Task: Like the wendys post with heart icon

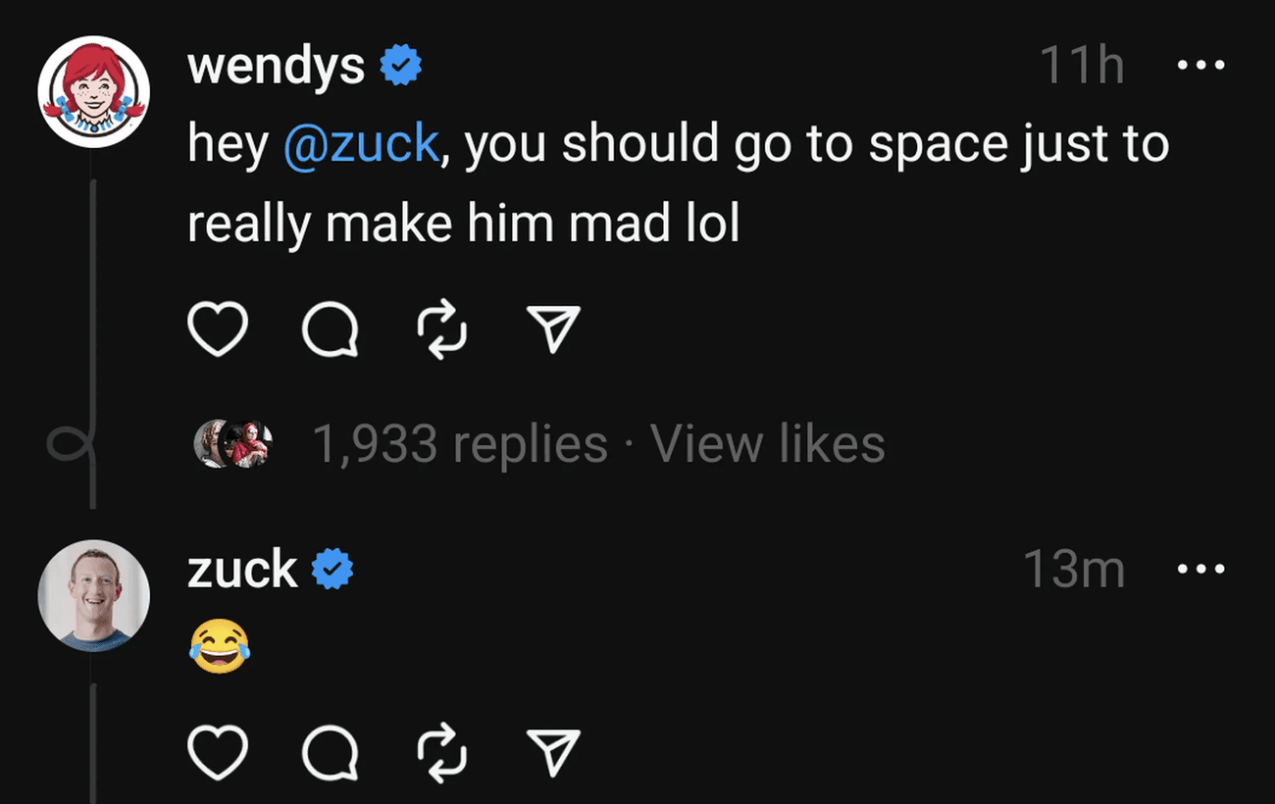Action: (217, 329)
